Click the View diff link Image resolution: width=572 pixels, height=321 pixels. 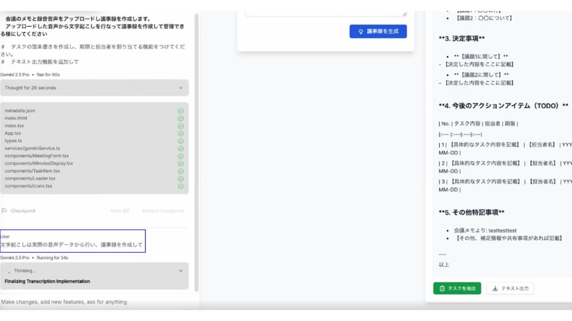pyautogui.click(x=120, y=211)
